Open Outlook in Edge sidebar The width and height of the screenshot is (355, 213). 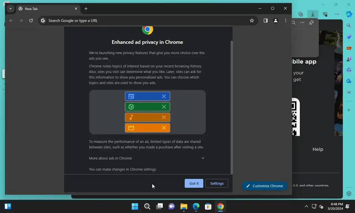[x=349, y=81]
